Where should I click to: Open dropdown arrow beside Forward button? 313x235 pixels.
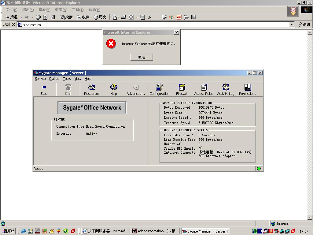pyautogui.click(x=32, y=17)
